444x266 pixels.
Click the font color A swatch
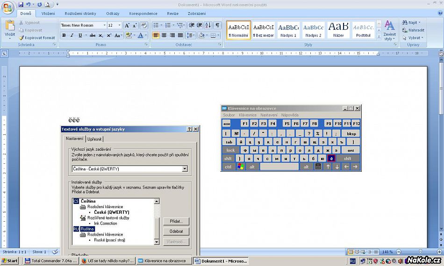[x=141, y=35]
